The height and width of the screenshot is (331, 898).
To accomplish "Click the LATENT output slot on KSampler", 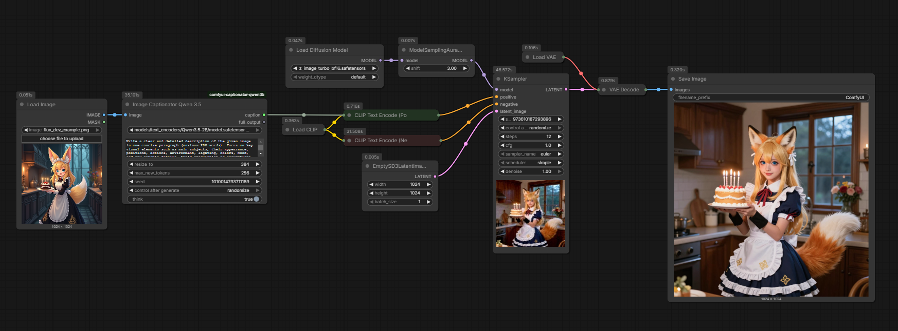I will pyautogui.click(x=566, y=90).
